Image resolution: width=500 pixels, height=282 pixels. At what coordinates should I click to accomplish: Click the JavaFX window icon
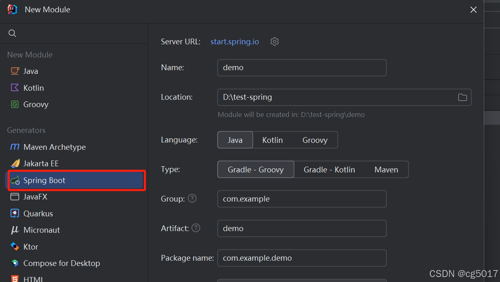pyautogui.click(x=15, y=197)
